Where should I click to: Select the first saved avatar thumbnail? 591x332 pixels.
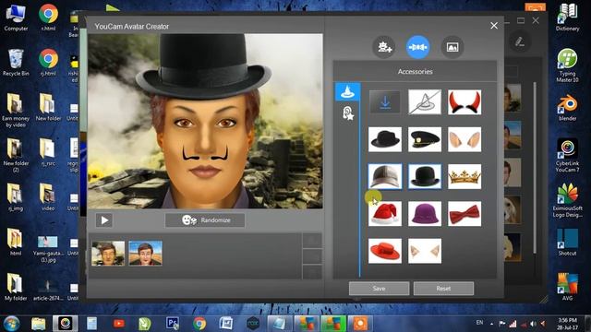(108, 254)
